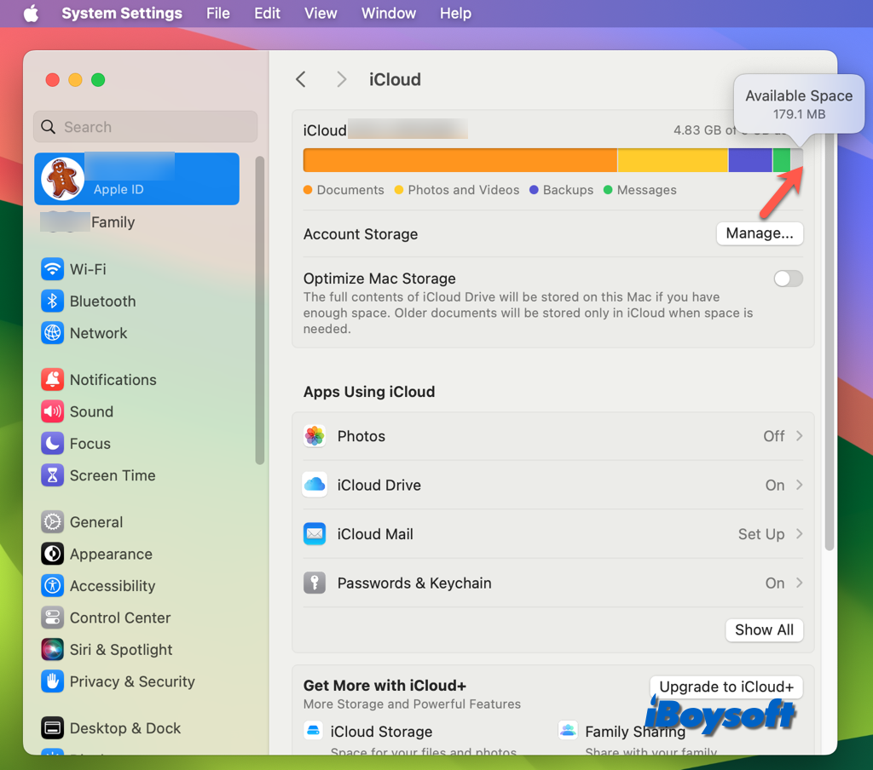Go back with the left chevron

(x=301, y=79)
